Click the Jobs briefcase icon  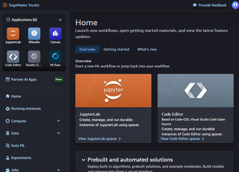8,170
